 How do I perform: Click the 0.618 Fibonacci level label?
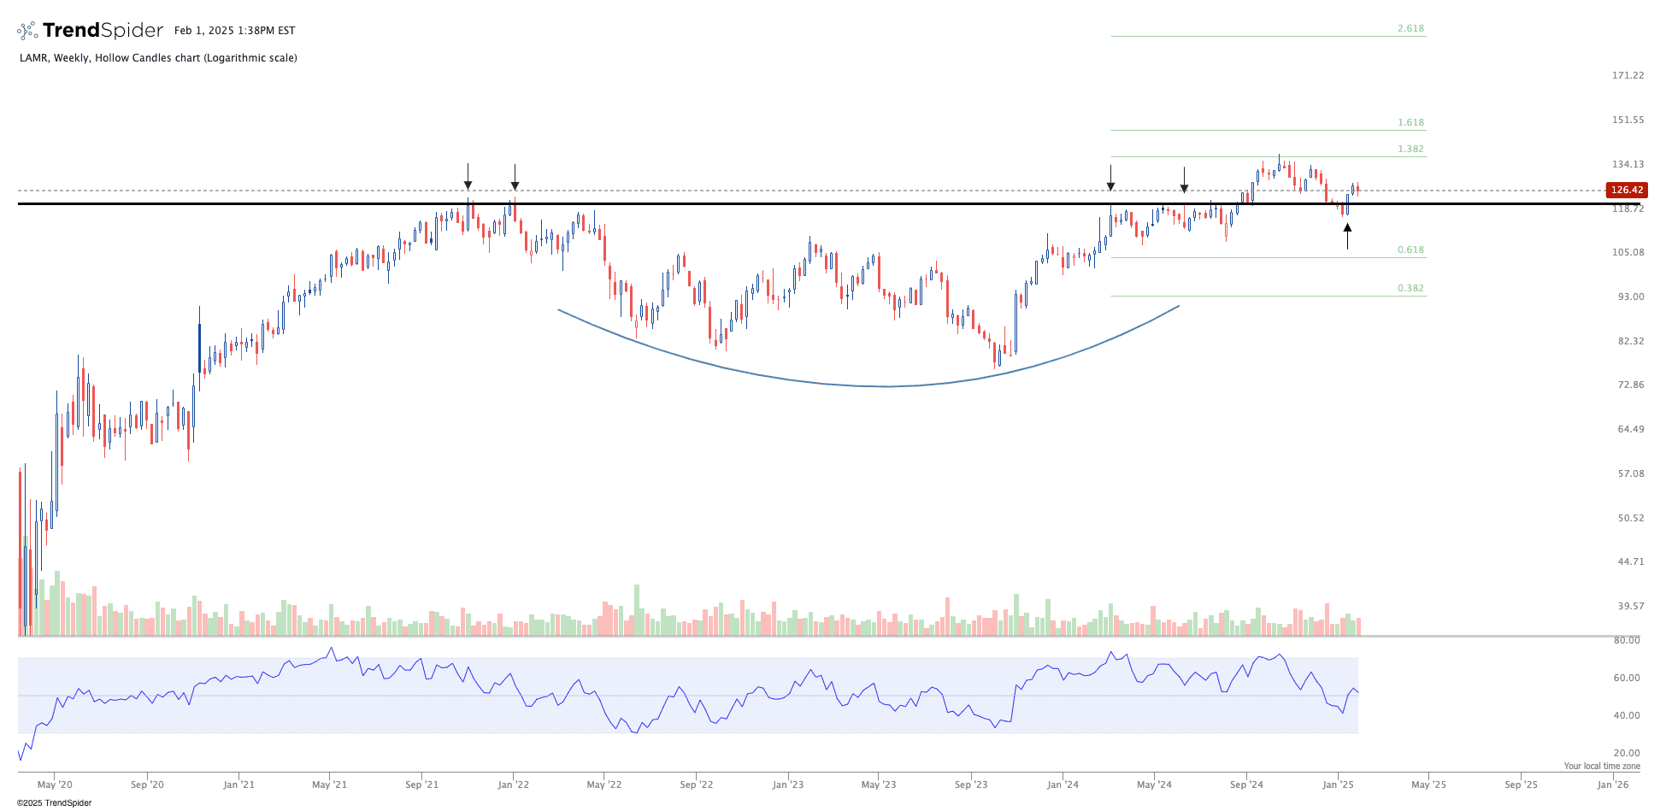pyautogui.click(x=1410, y=250)
